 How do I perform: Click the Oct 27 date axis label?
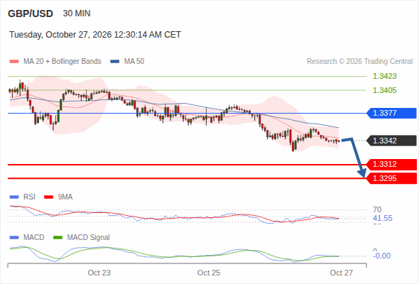(x=342, y=273)
